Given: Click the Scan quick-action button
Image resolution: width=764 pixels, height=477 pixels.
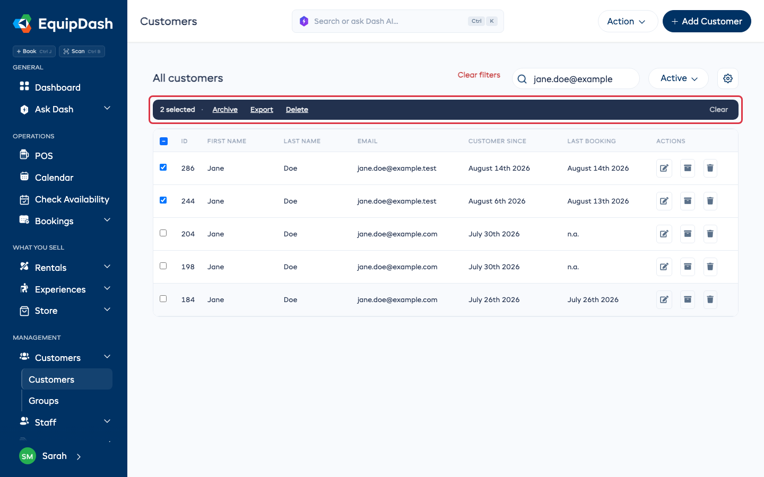Looking at the screenshot, I should coord(82,51).
